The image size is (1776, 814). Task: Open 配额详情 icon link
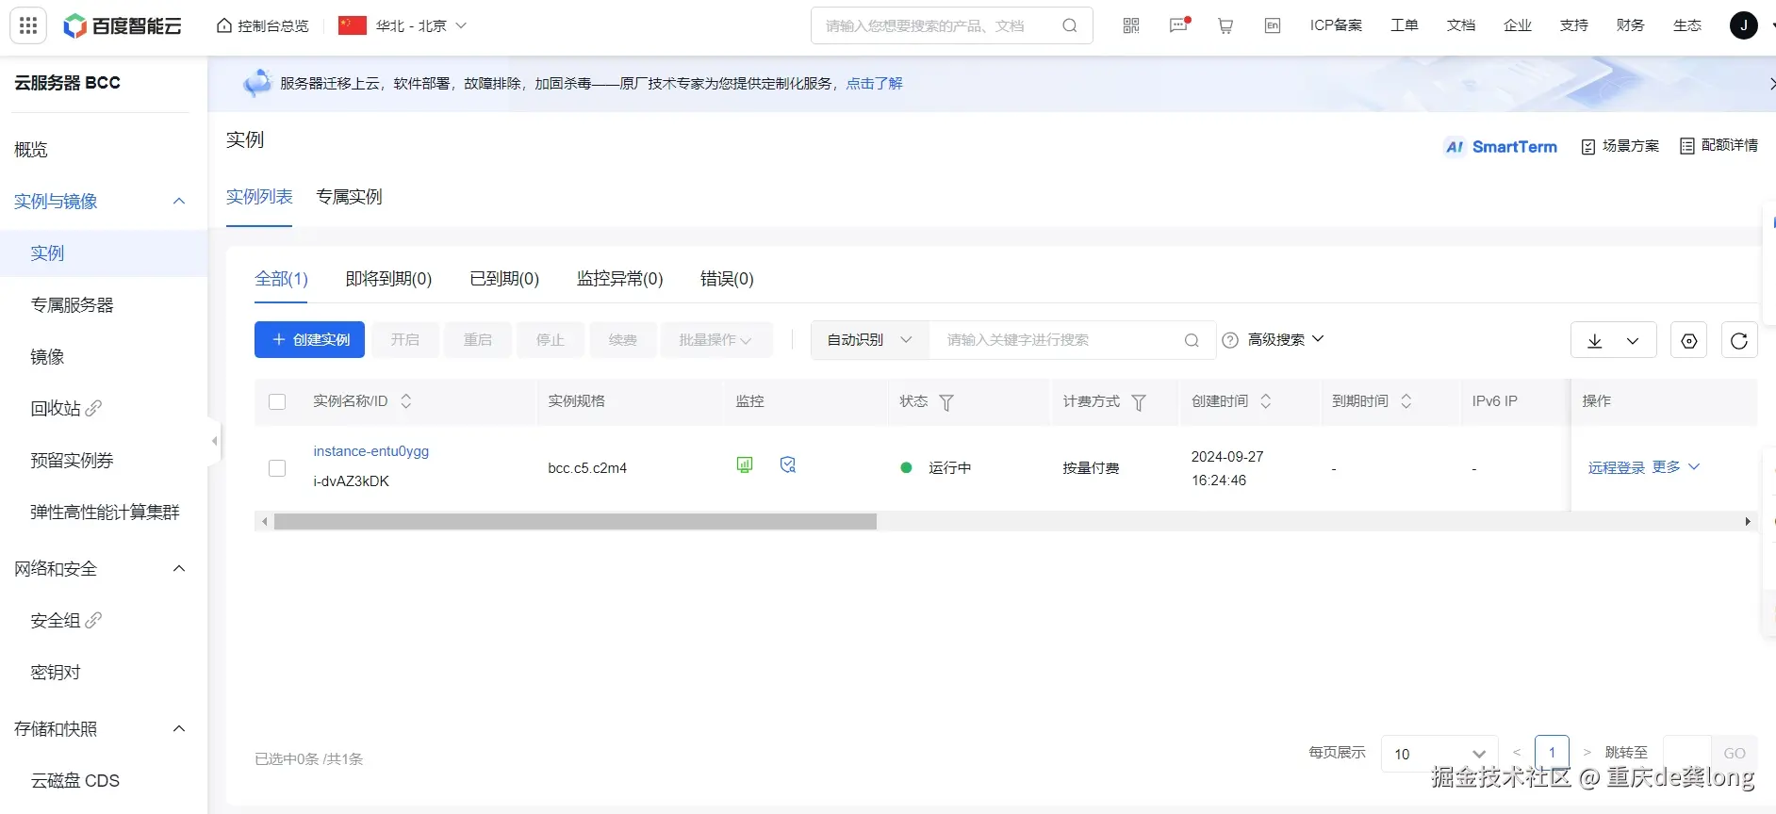coord(1719,145)
